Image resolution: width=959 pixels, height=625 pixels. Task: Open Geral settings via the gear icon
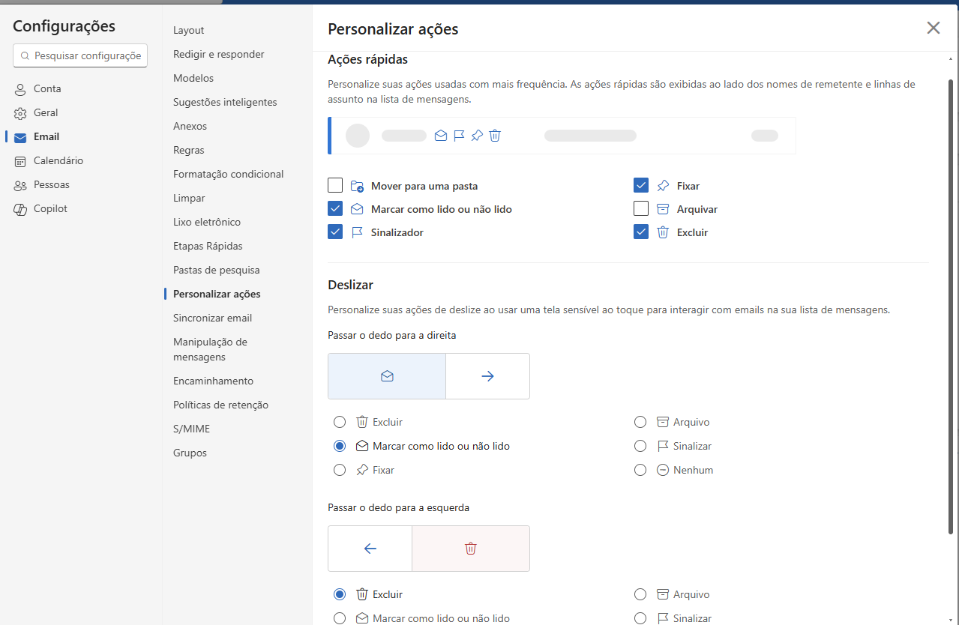[20, 113]
